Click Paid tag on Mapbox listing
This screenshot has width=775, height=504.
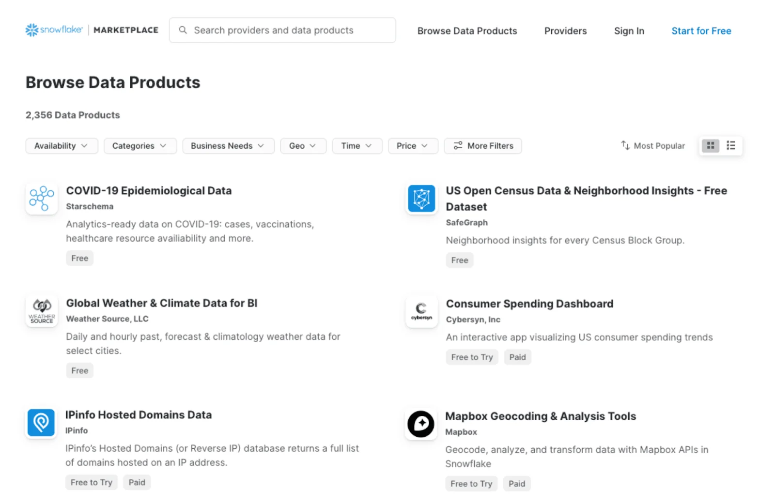[517, 483]
